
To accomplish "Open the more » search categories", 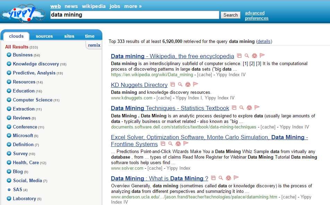I will 133,6.
